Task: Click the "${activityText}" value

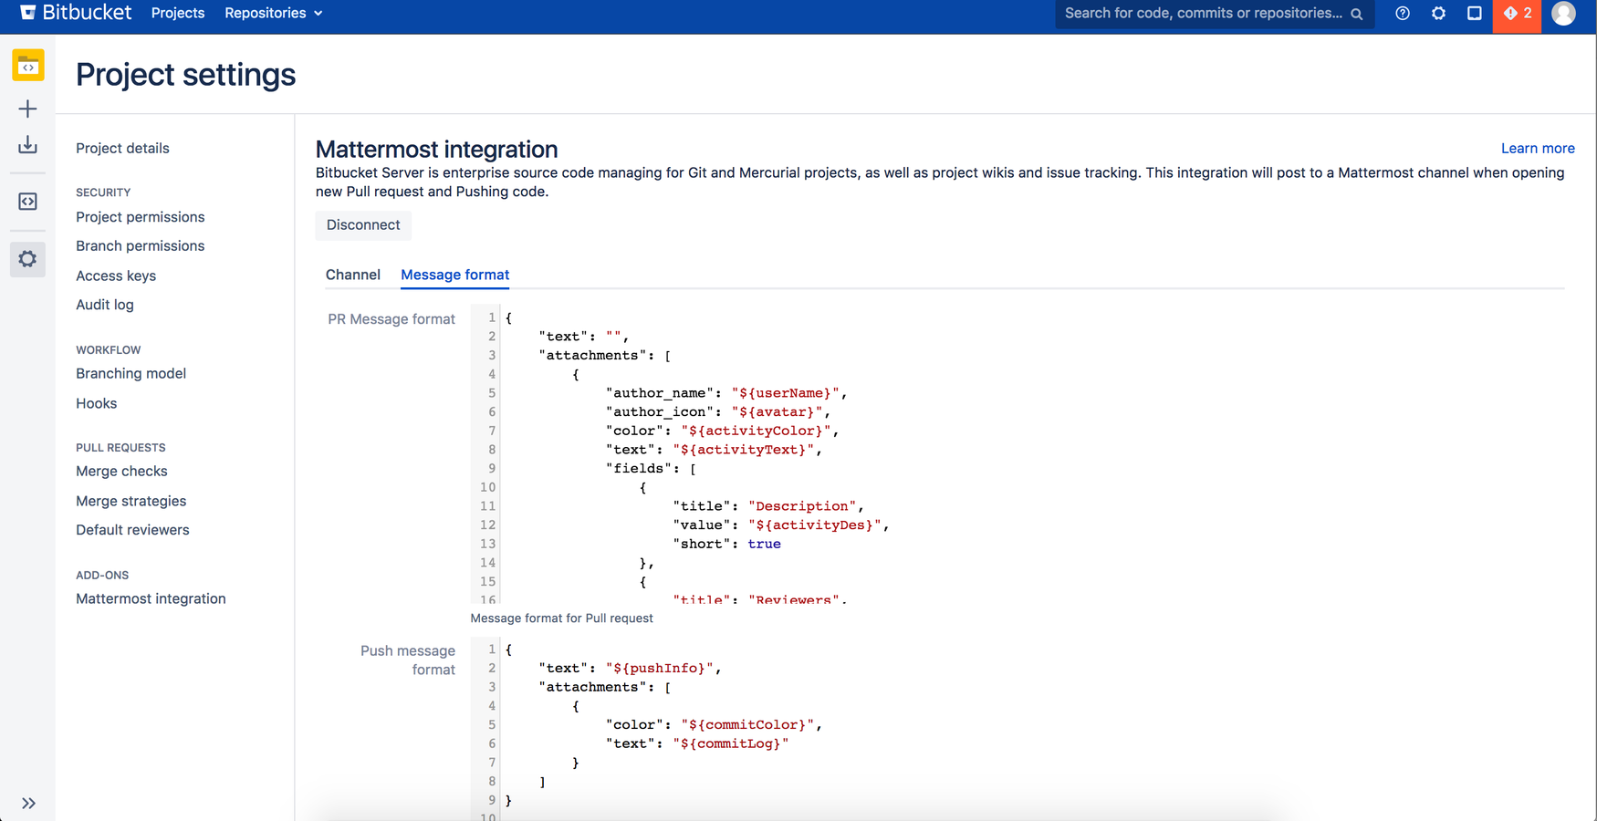Action: 743,450
